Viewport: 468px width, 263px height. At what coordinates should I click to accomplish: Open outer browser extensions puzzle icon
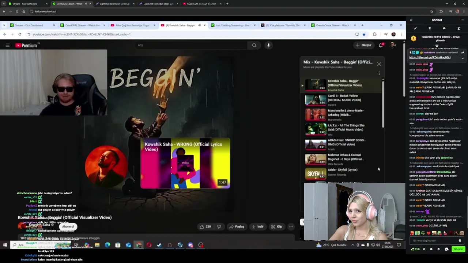tap(441, 11)
